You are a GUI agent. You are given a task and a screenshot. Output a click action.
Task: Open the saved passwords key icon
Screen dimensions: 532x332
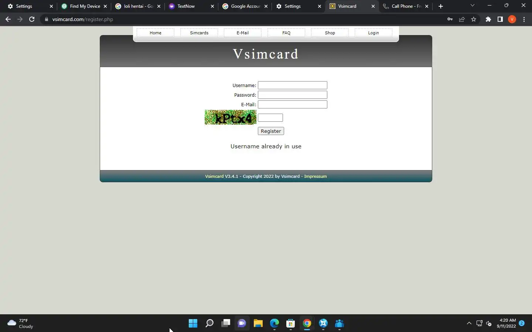(450, 19)
